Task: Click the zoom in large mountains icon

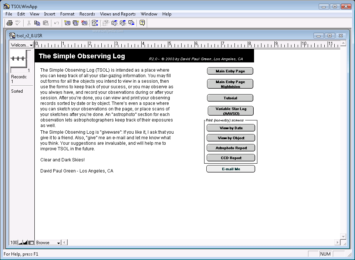Action: pos(26,243)
